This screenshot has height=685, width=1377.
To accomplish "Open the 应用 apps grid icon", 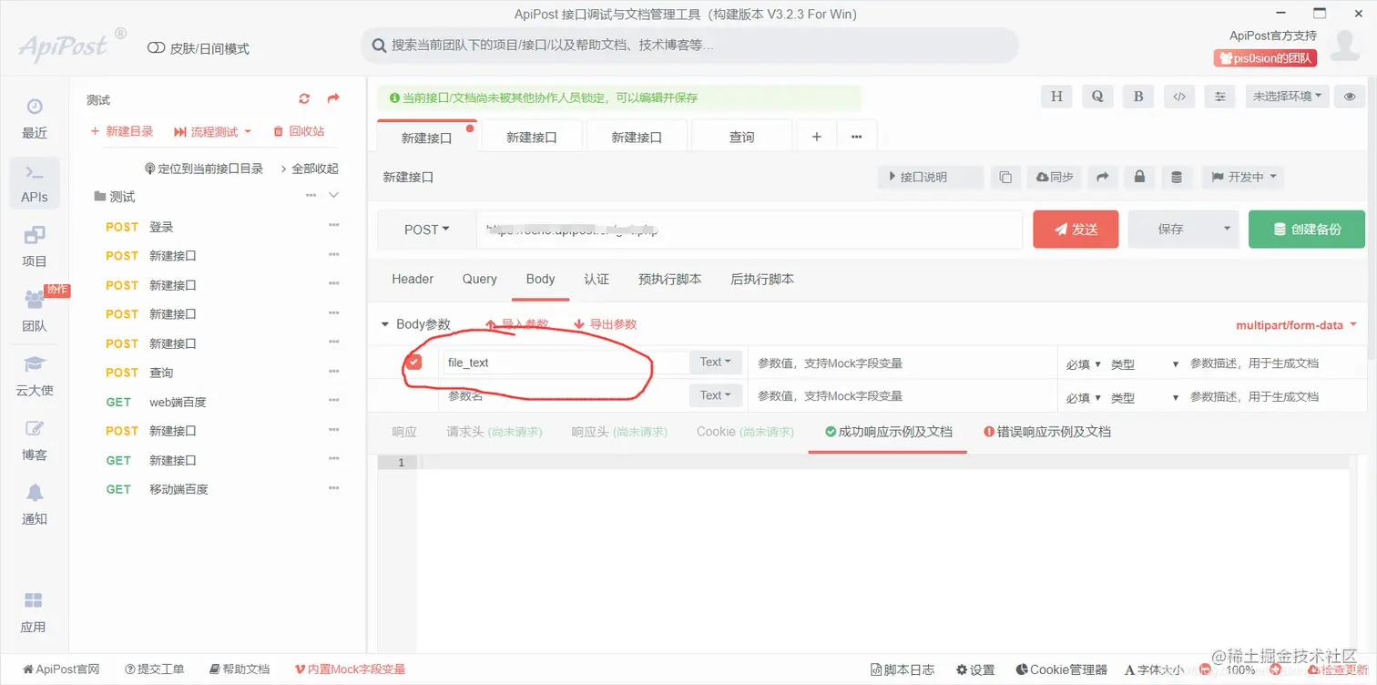I will point(34,613).
